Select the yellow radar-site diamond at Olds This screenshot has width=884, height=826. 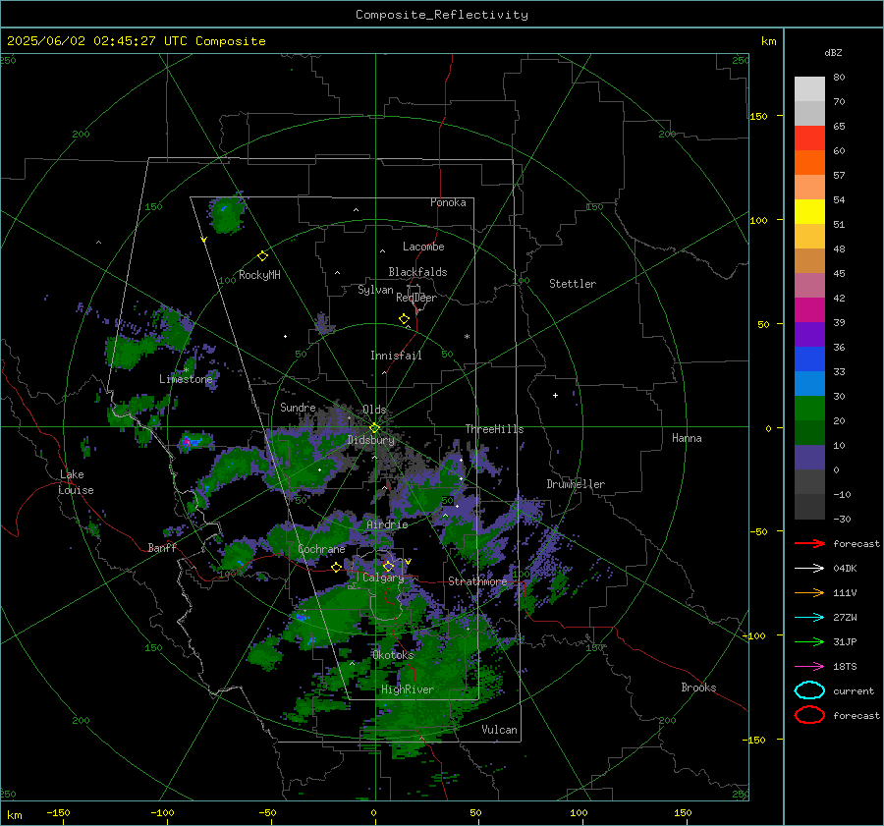[374, 428]
